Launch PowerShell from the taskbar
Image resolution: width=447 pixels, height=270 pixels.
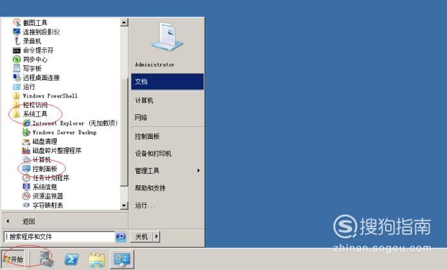pyautogui.click(x=72, y=259)
